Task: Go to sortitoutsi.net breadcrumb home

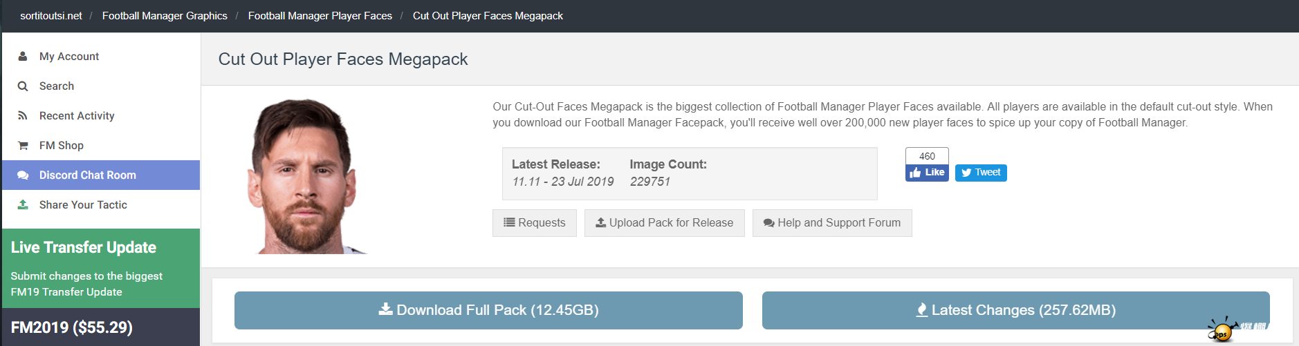Action: [x=51, y=16]
